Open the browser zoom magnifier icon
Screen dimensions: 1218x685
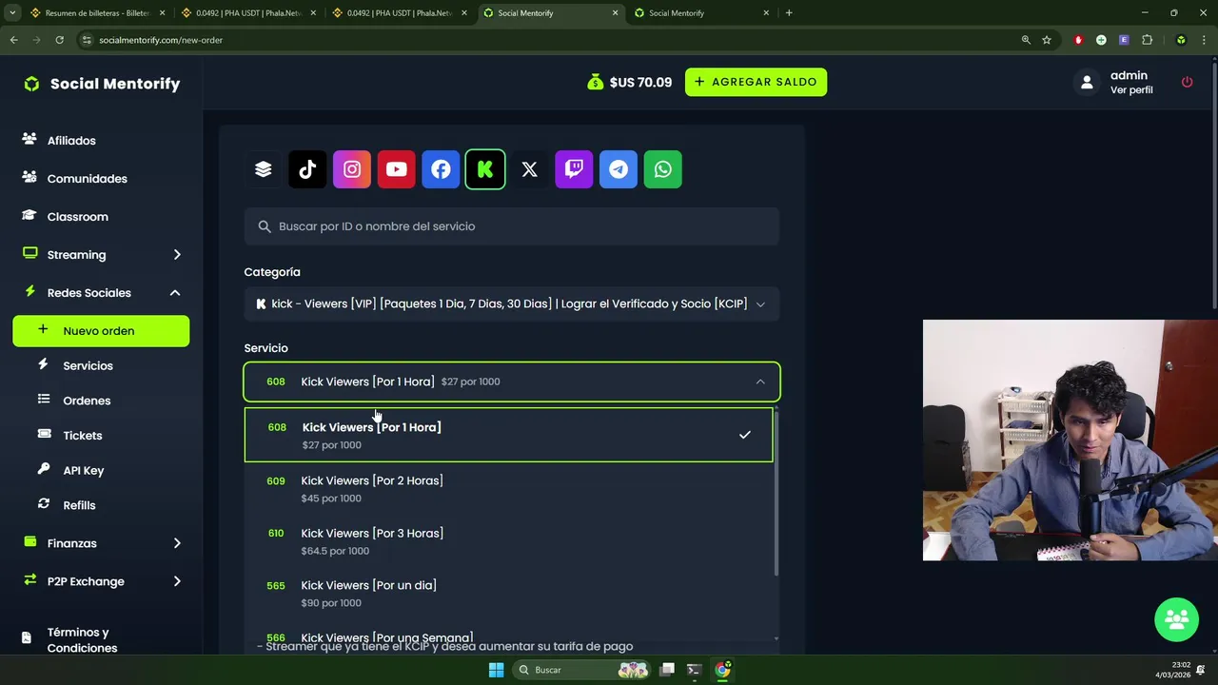1026,40
